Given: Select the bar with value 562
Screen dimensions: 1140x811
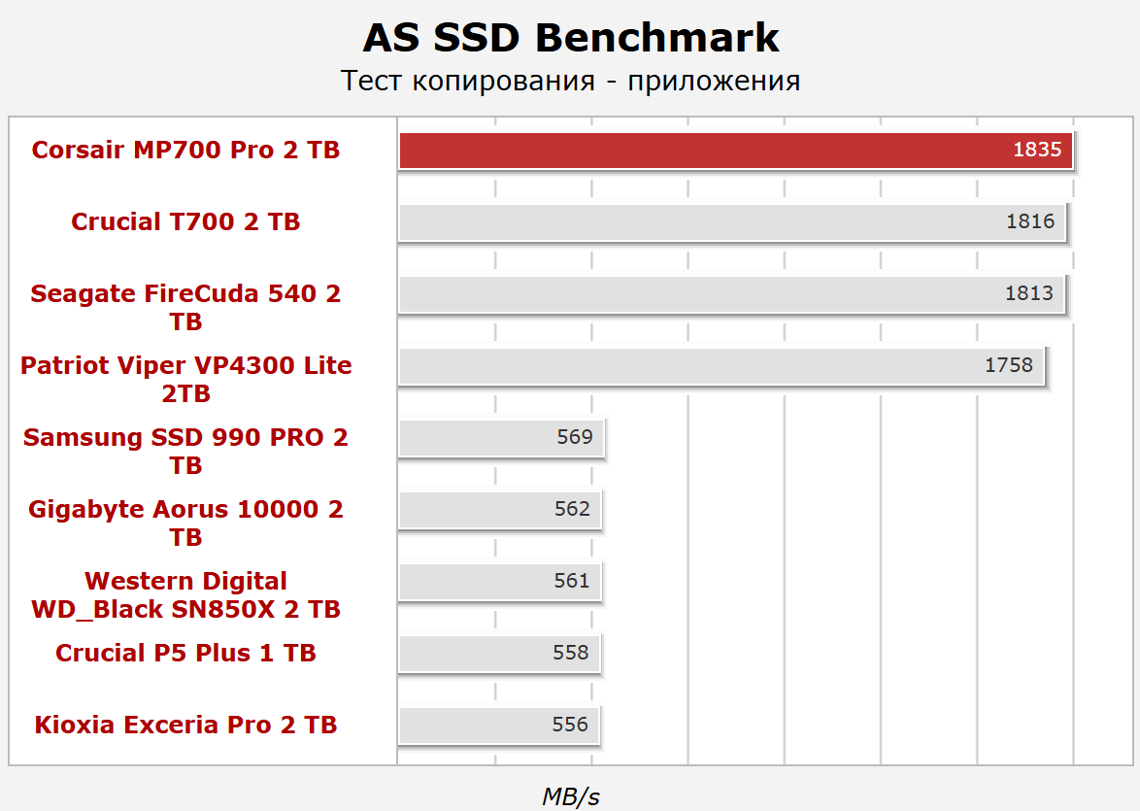Looking at the screenshot, I should [499, 510].
